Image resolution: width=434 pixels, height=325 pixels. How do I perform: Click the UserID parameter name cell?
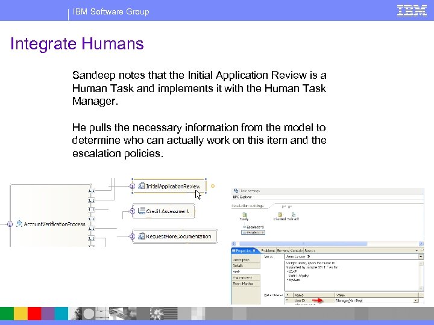pyautogui.click(x=314, y=300)
